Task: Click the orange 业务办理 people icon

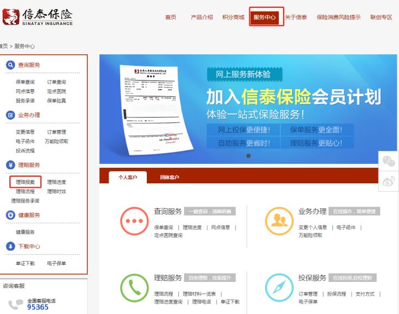Action: (x=279, y=221)
